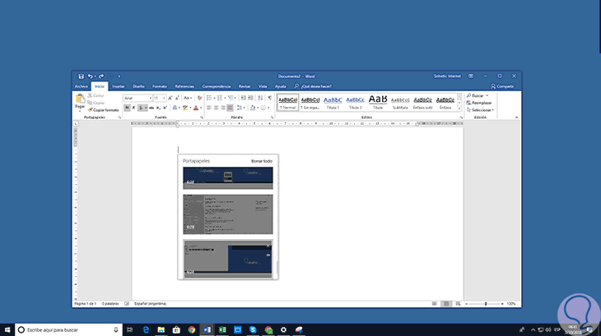This screenshot has height=336, width=601.
Task: Collapse the ribbon with the chevron
Action: click(516, 117)
